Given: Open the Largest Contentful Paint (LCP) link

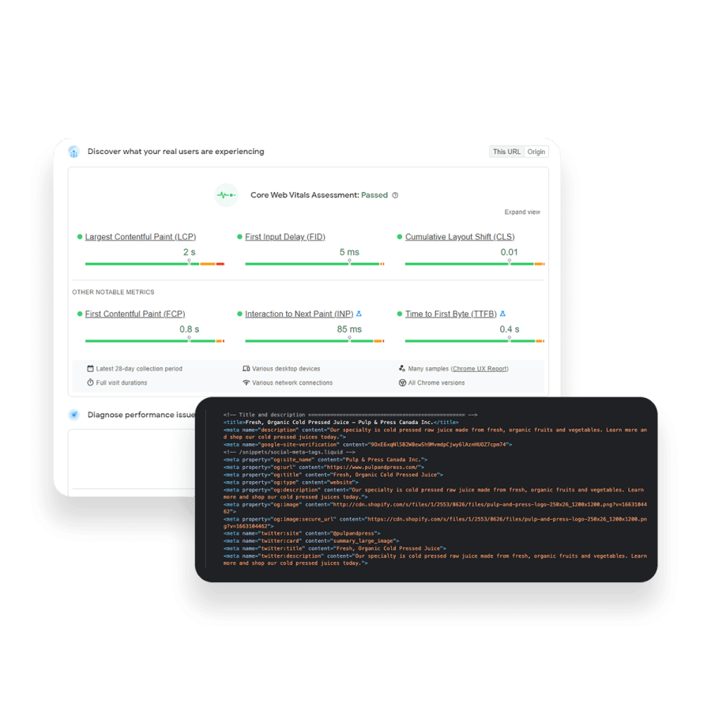Looking at the screenshot, I should (141, 236).
